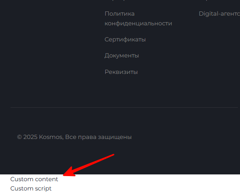Image resolution: width=240 pixels, height=193 pixels.
Task: Go to the Документы page link
Action: 122,55
